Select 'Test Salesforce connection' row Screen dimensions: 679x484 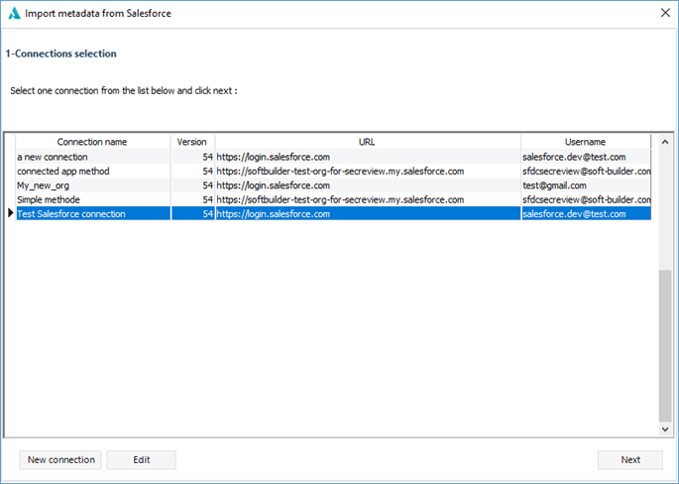pos(92,214)
